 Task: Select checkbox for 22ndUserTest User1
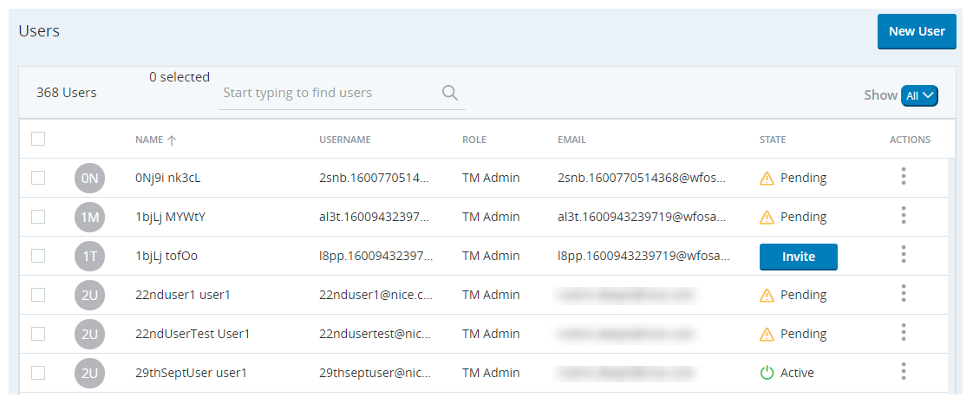click(x=38, y=334)
